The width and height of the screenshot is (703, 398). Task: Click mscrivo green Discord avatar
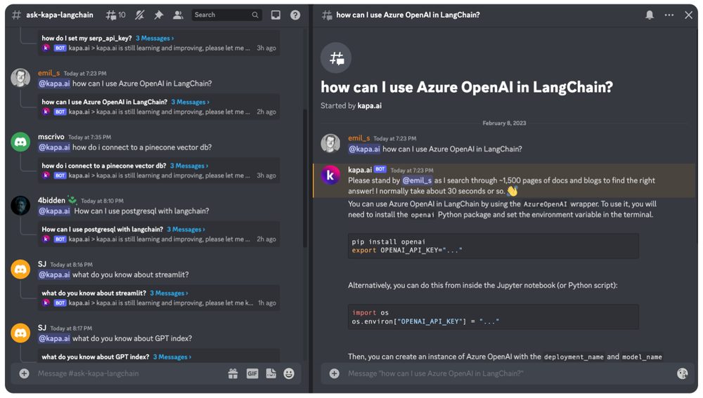(20, 142)
